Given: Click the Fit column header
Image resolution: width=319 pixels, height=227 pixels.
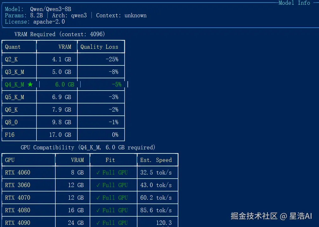Looking at the screenshot, I should [x=110, y=160].
